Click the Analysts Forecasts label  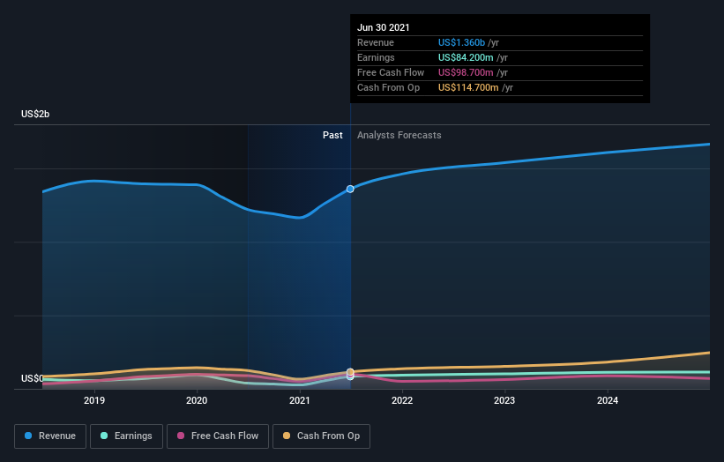399,135
